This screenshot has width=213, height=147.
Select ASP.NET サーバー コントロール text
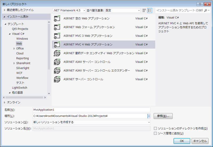pyautogui.click(x=83, y=79)
